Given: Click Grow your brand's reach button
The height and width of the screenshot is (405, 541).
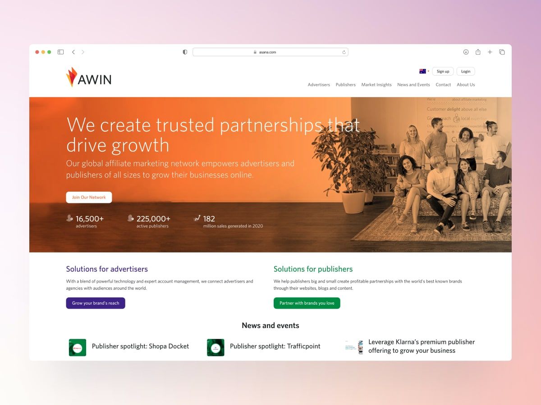Looking at the screenshot, I should [x=96, y=303].
